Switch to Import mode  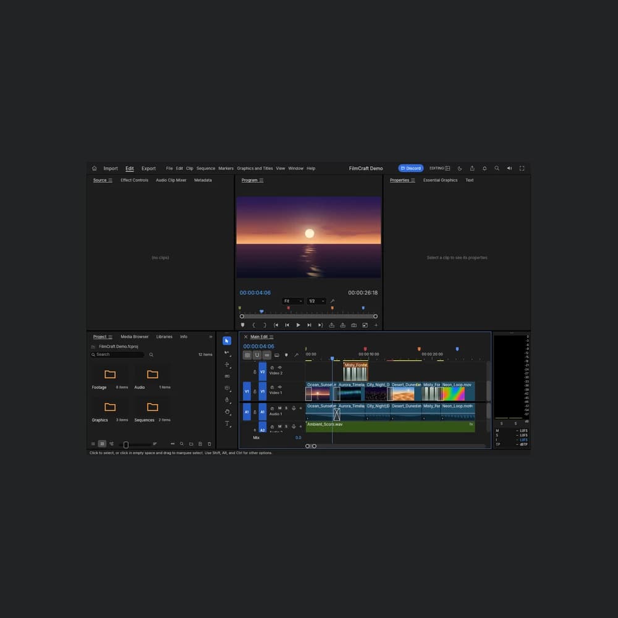tap(111, 168)
